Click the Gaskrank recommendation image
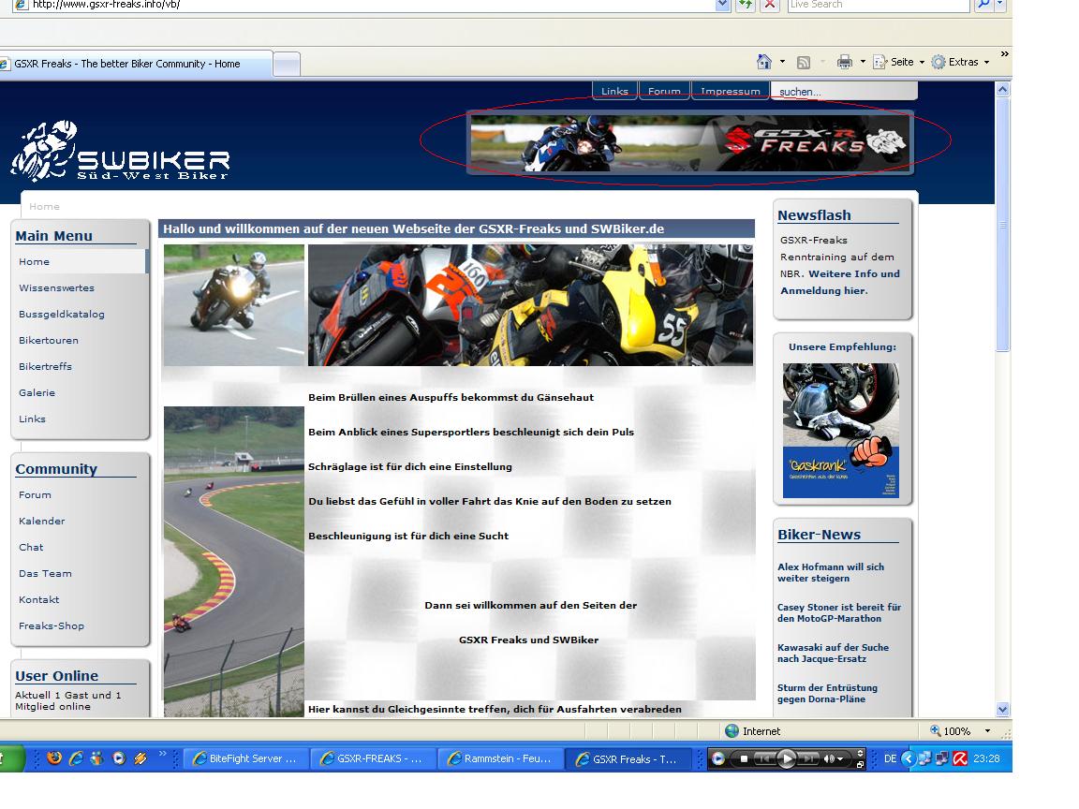 click(840, 431)
